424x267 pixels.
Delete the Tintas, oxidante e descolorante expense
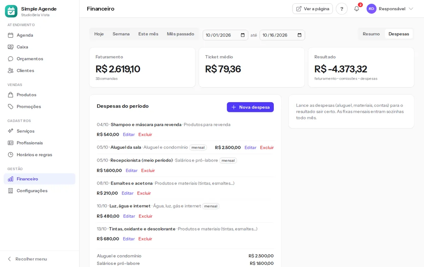(x=145, y=239)
